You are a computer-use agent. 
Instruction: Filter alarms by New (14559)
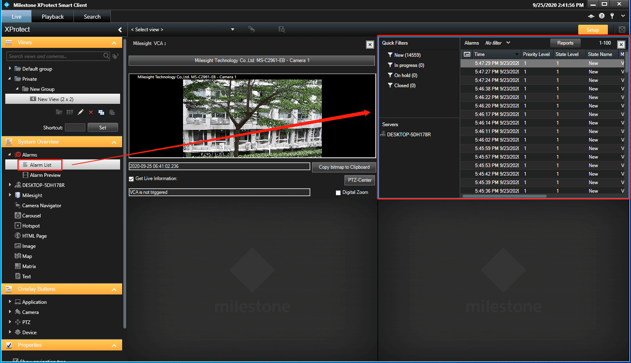404,55
